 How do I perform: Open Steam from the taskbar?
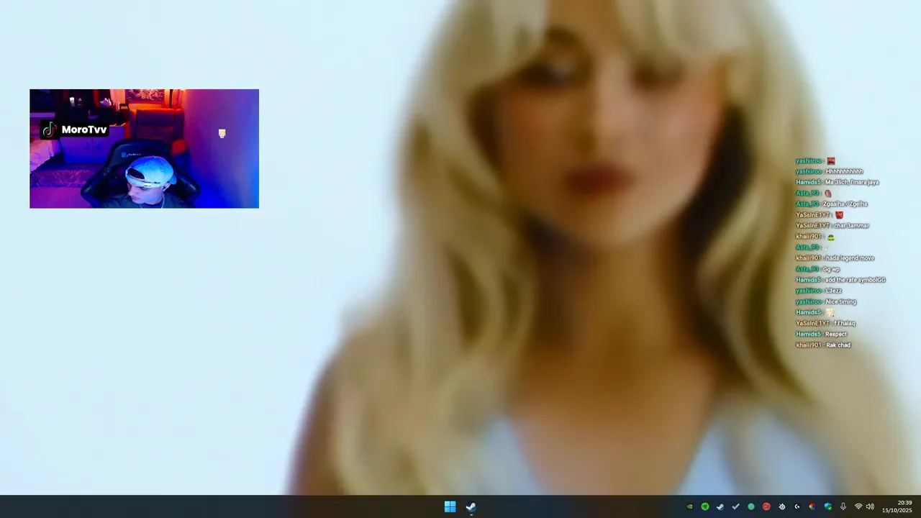tap(471, 506)
